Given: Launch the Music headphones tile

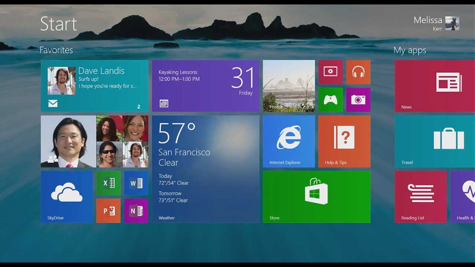Looking at the screenshot, I should pos(358,72).
